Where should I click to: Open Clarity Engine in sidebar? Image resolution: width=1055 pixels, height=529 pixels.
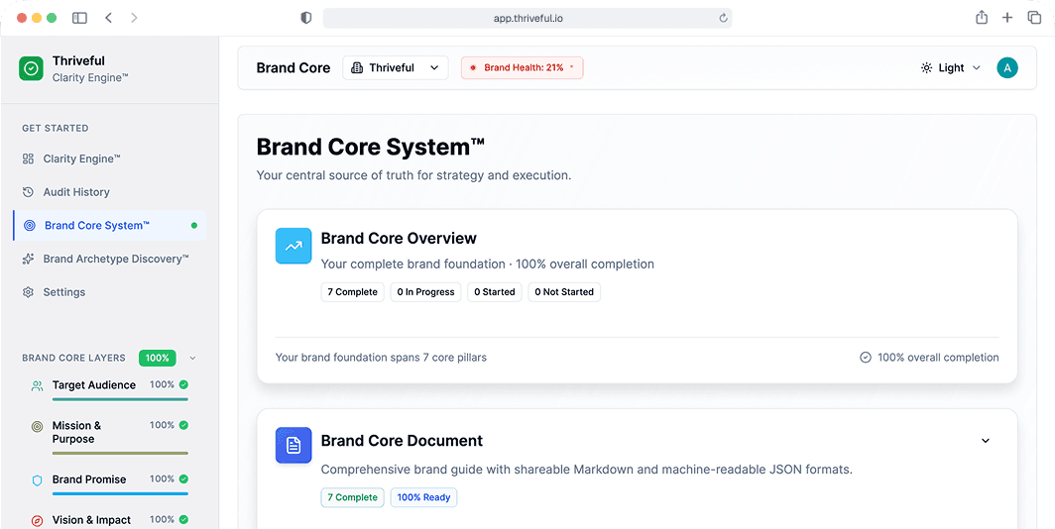[x=110, y=159]
